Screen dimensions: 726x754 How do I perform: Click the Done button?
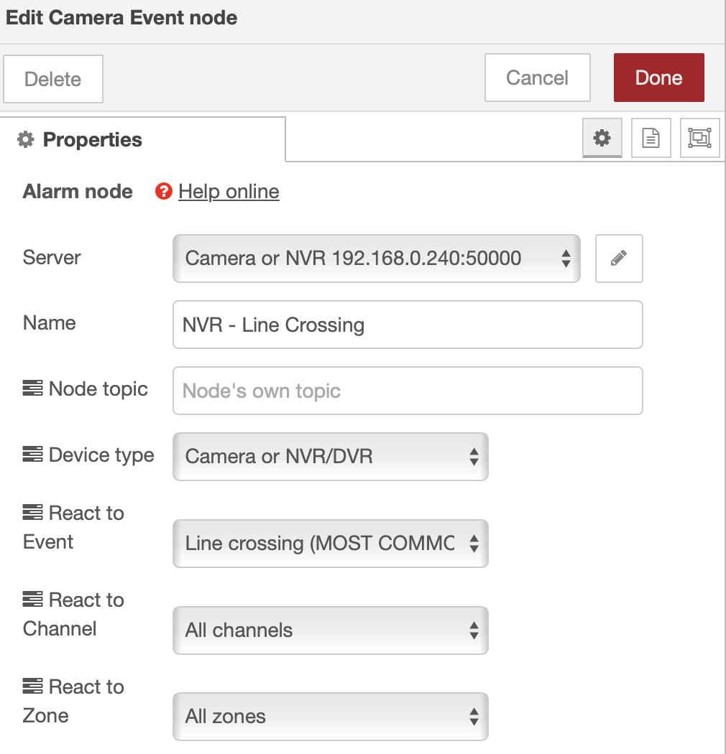(x=658, y=78)
